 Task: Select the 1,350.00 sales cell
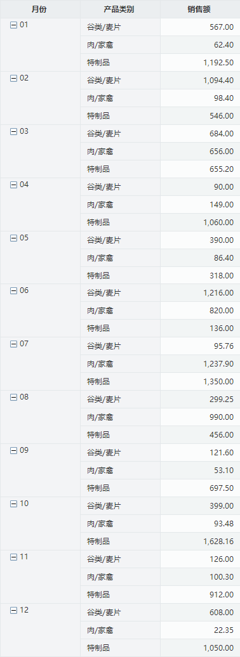point(200,382)
